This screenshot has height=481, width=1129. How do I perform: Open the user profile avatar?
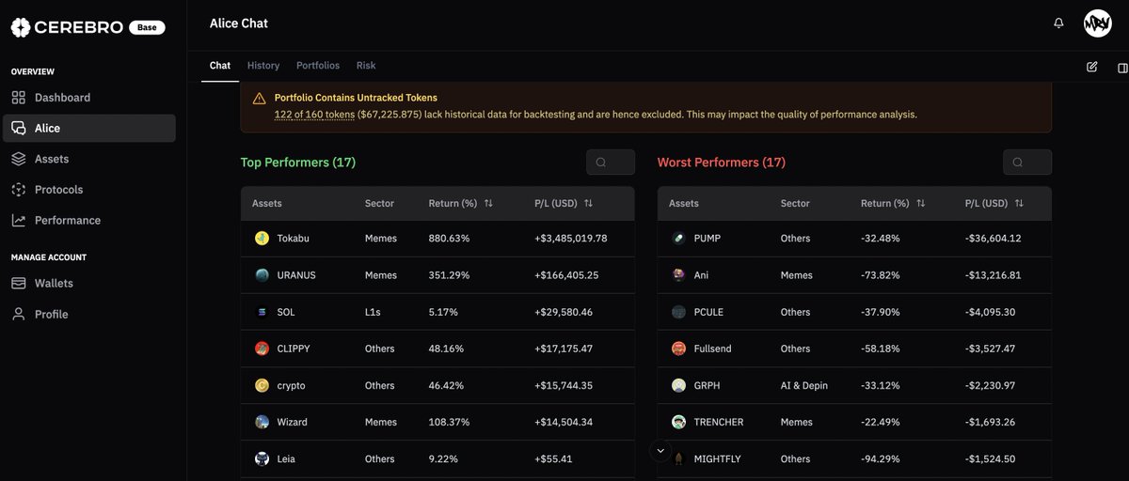(1098, 23)
